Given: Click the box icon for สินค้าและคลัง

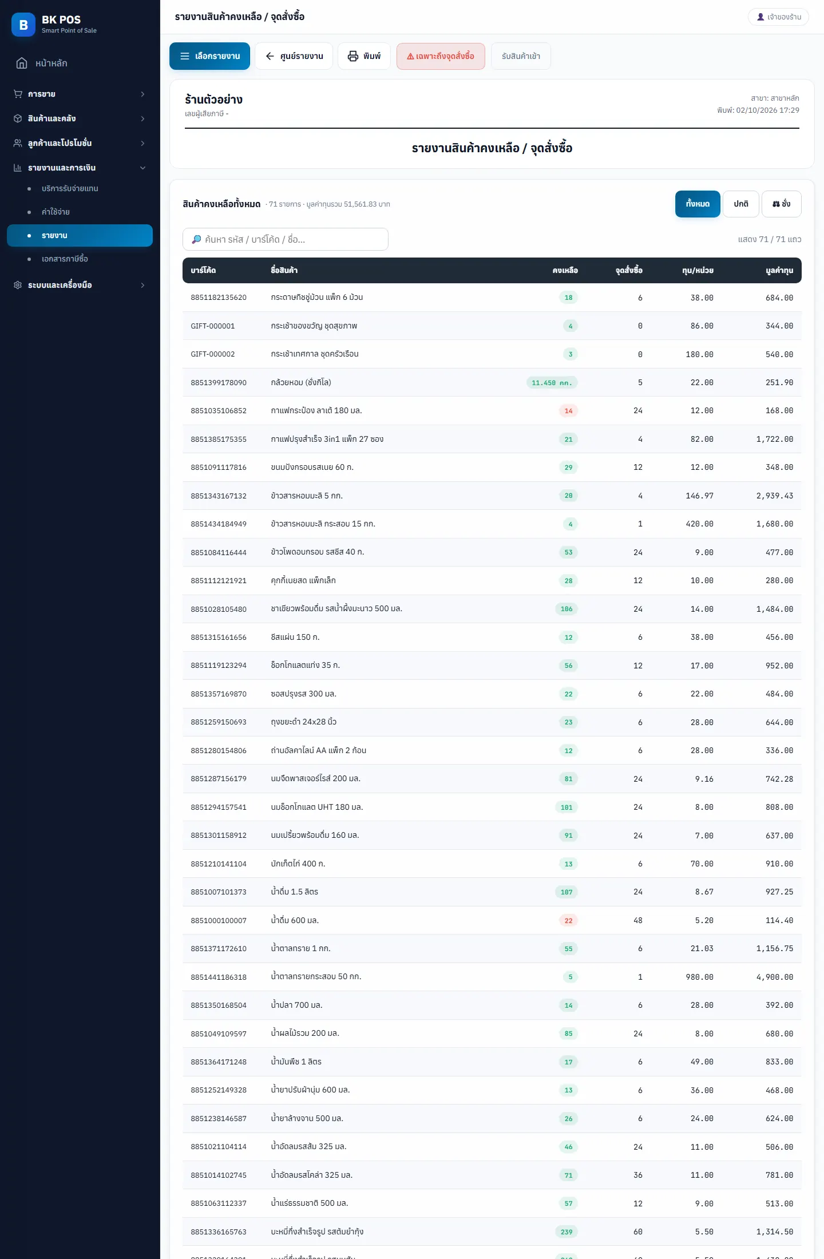Looking at the screenshot, I should (x=18, y=118).
